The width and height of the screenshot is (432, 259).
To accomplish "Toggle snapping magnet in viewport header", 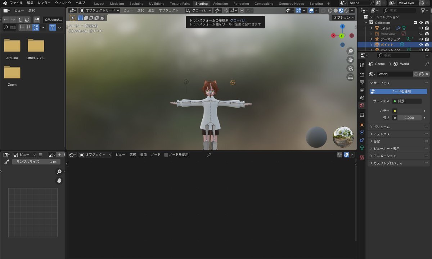I will click(226, 10).
